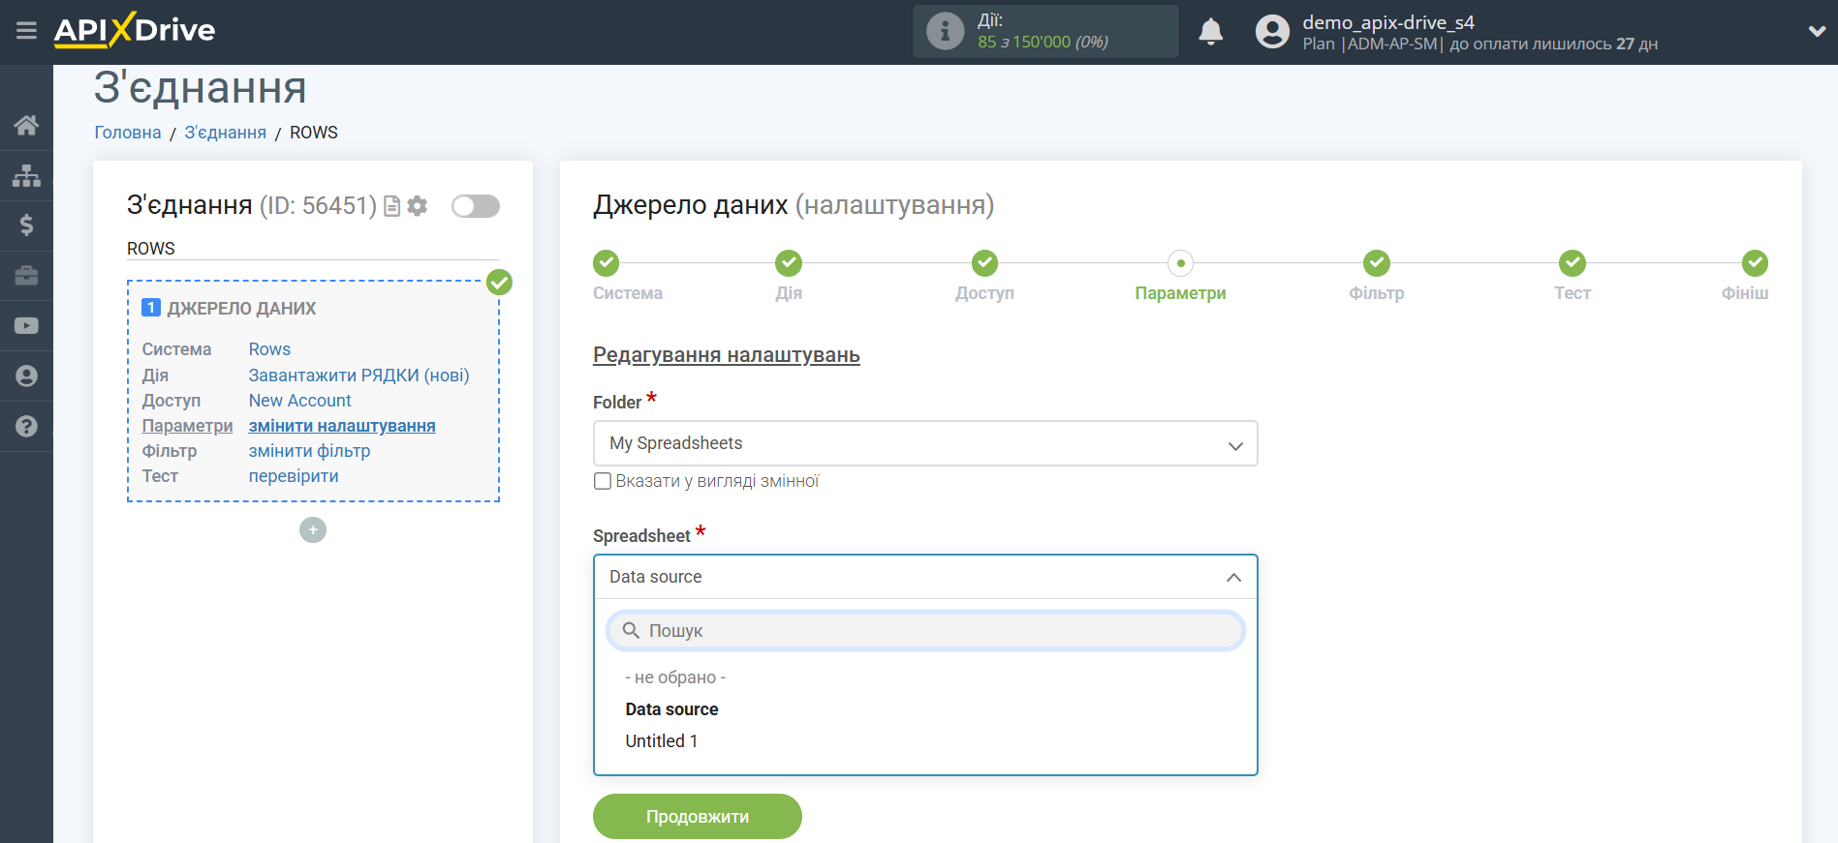Click the Доступ step label
This screenshot has width=1838, height=843.
[984, 293]
